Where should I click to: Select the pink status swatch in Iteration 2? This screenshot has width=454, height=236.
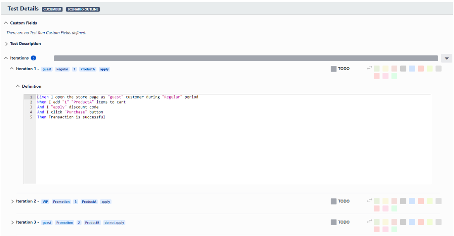385,209
